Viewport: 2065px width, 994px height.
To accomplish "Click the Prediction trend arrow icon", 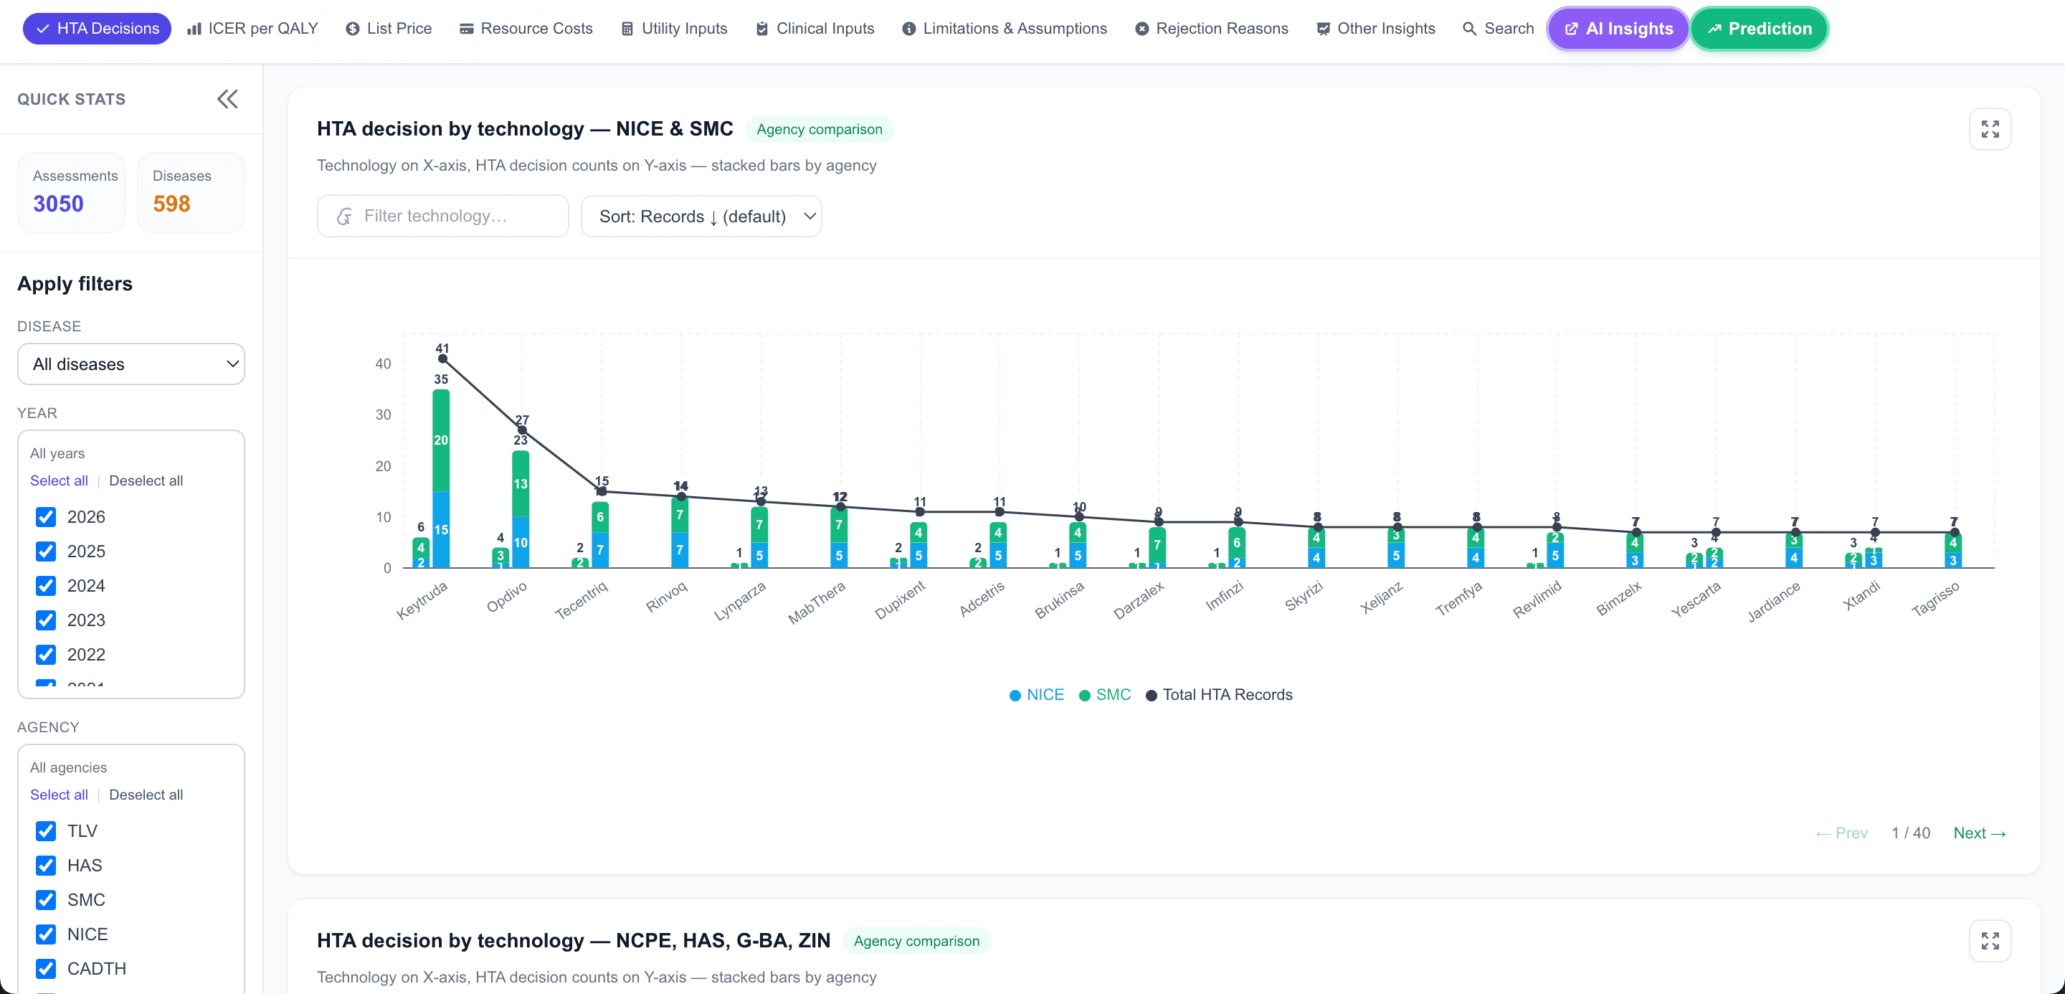I will (1714, 29).
